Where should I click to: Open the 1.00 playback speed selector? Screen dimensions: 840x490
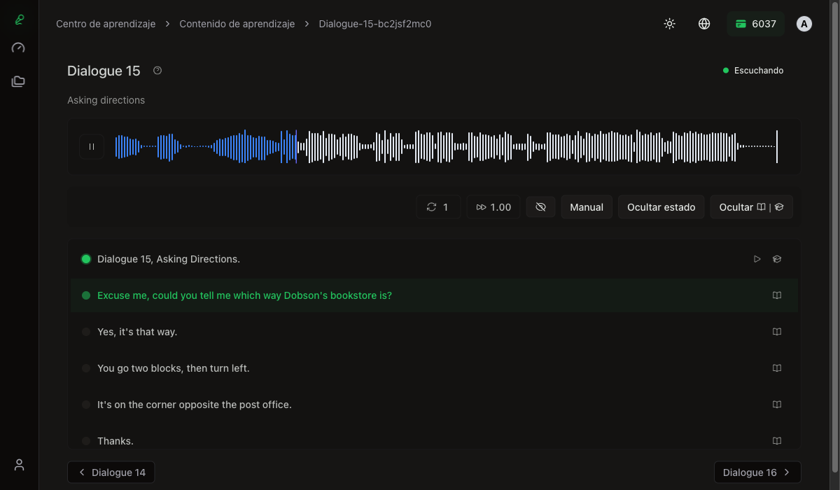(x=493, y=207)
